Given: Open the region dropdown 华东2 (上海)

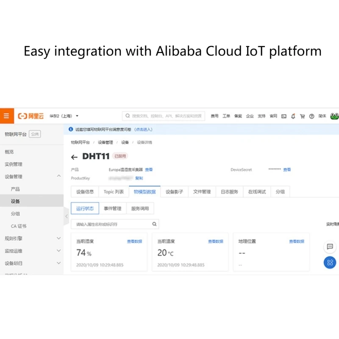Looking at the screenshot, I should coord(64,116).
